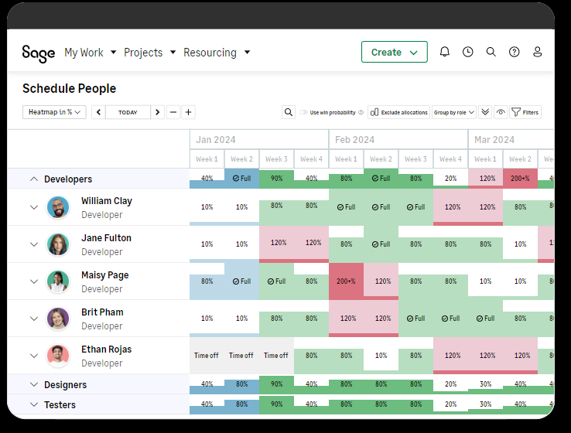Open the recent history clock icon
This screenshot has height=433, width=571.
(x=468, y=52)
